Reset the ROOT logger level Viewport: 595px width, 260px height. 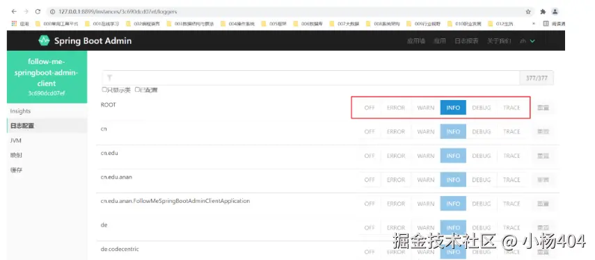(543, 108)
